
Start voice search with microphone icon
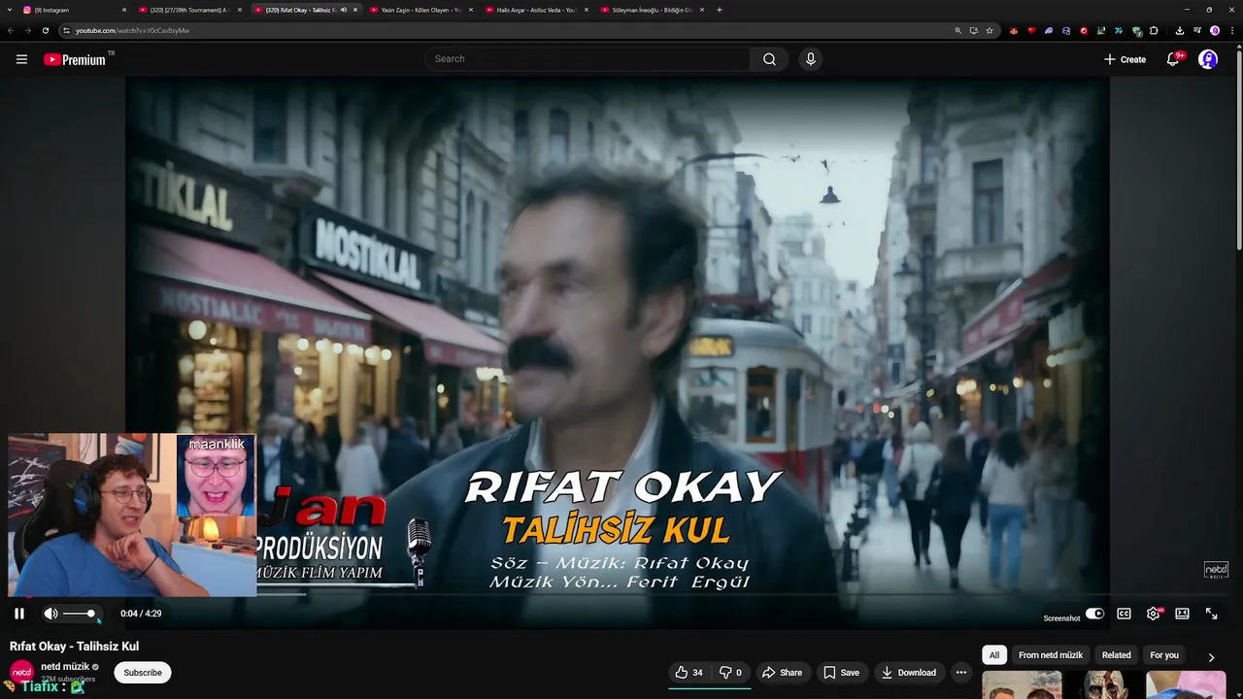pyautogui.click(x=811, y=59)
